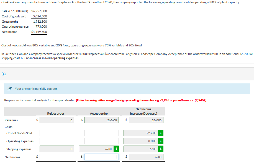
Task: Click 'Increase (Decrease)' column header
Action: click(x=143, y=114)
